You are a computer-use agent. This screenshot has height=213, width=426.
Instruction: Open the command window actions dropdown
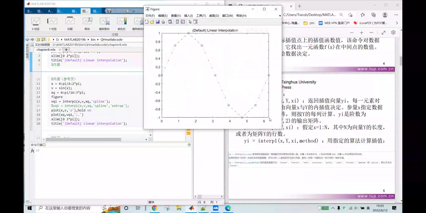189,145
